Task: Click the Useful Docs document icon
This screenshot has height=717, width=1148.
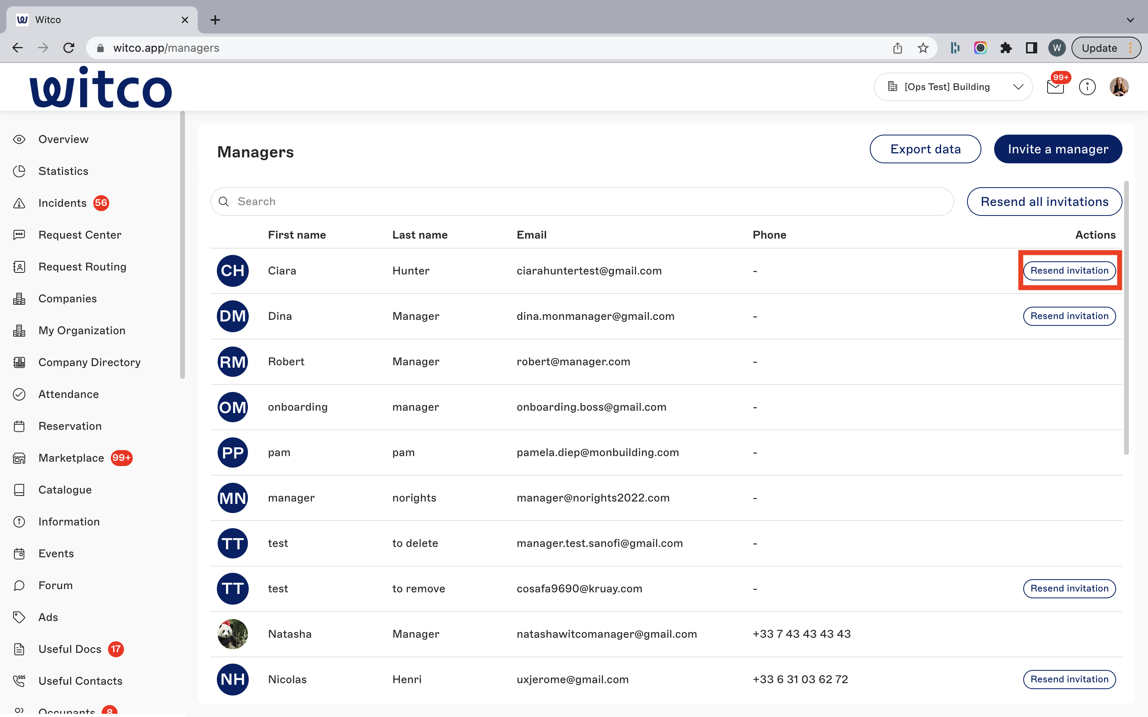Action: click(19, 649)
